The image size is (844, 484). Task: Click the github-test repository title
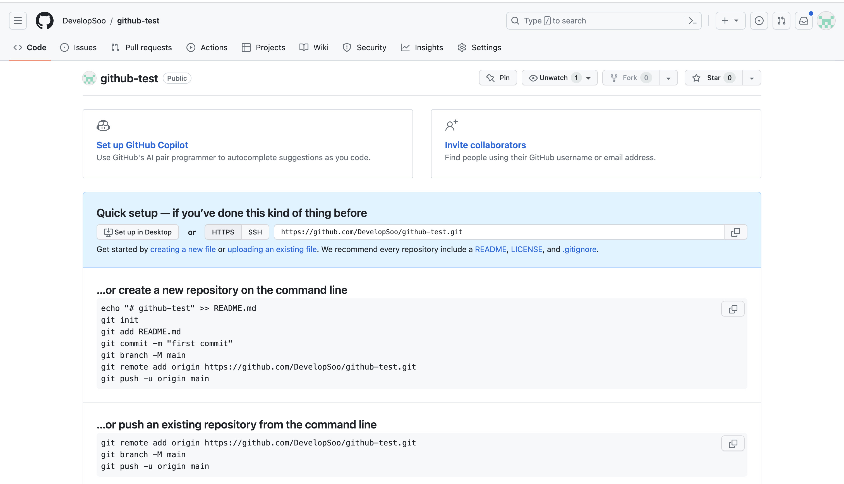point(129,78)
